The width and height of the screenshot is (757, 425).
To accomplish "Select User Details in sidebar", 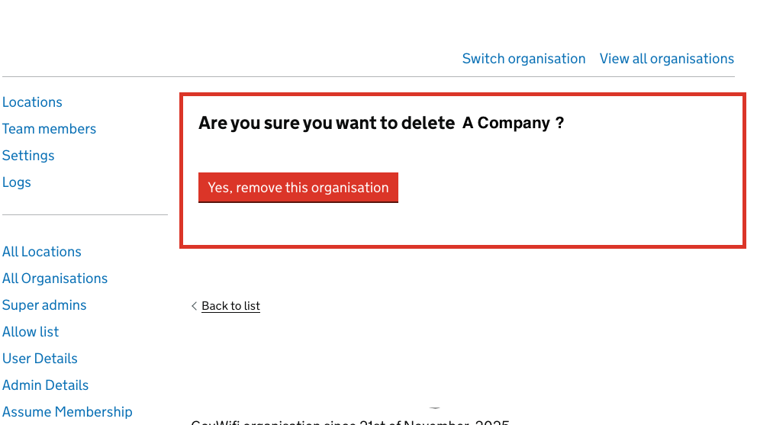I will tap(40, 359).
